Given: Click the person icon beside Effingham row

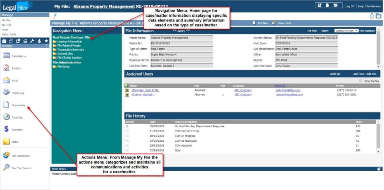Looking at the screenshot, I should tap(127, 90).
